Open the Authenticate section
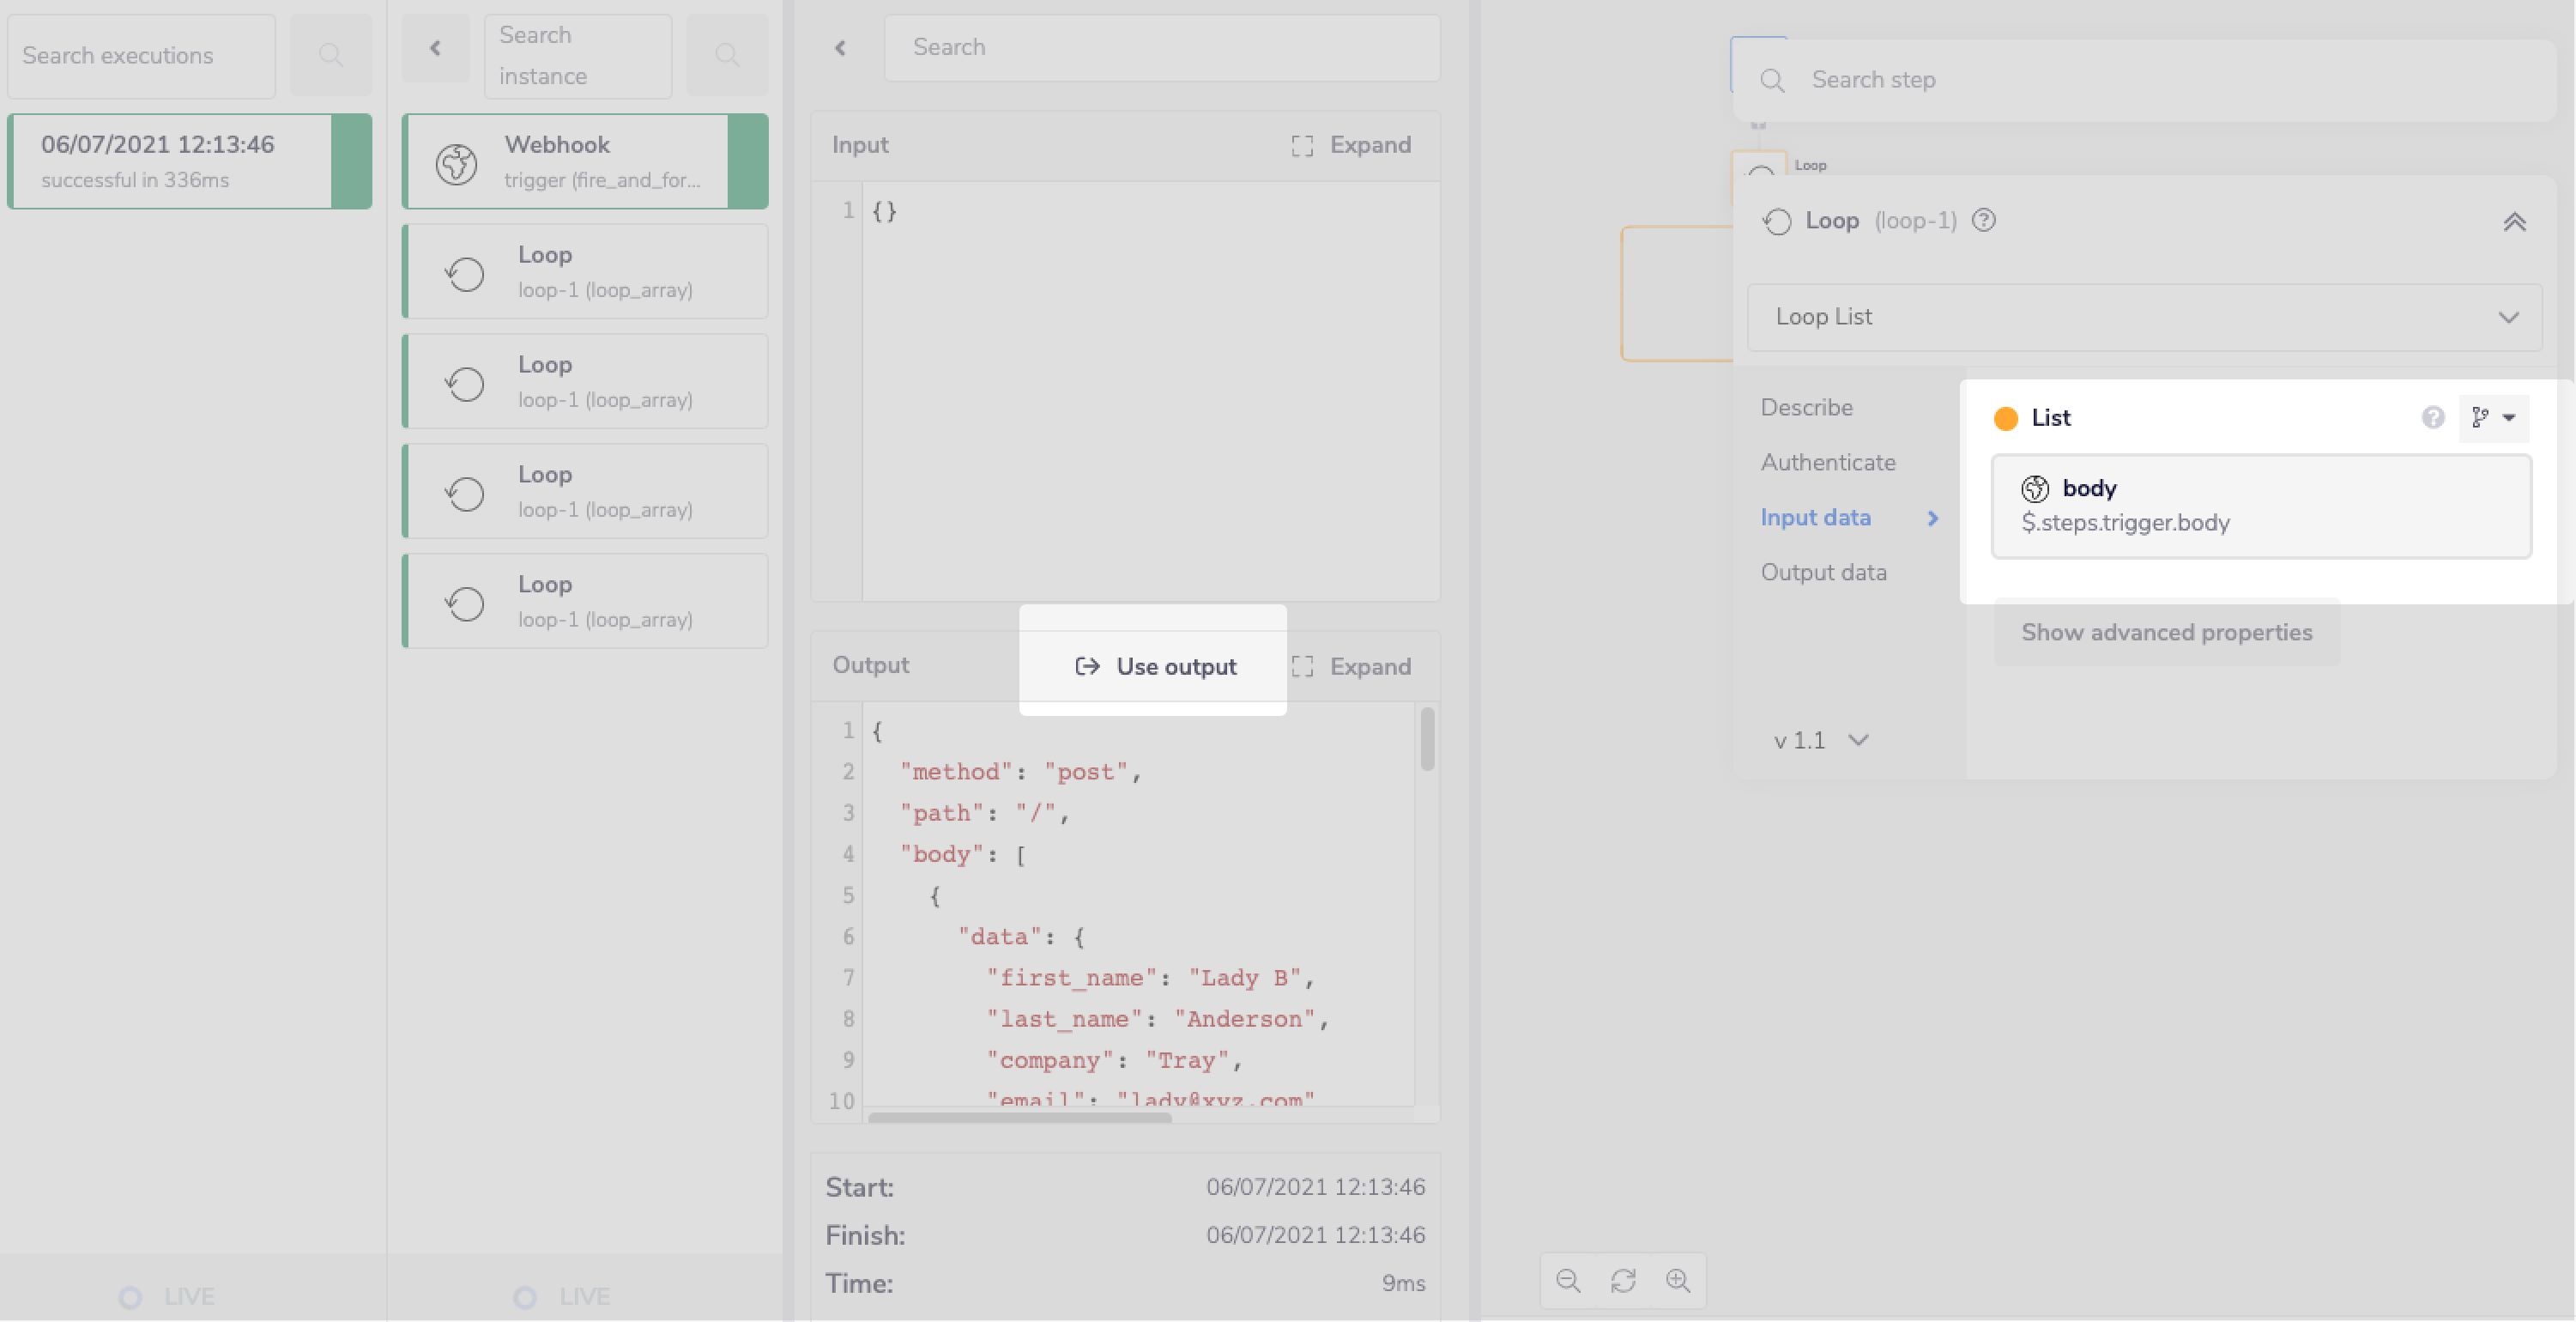Viewport: 2576px width, 1322px height. pos(1828,461)
